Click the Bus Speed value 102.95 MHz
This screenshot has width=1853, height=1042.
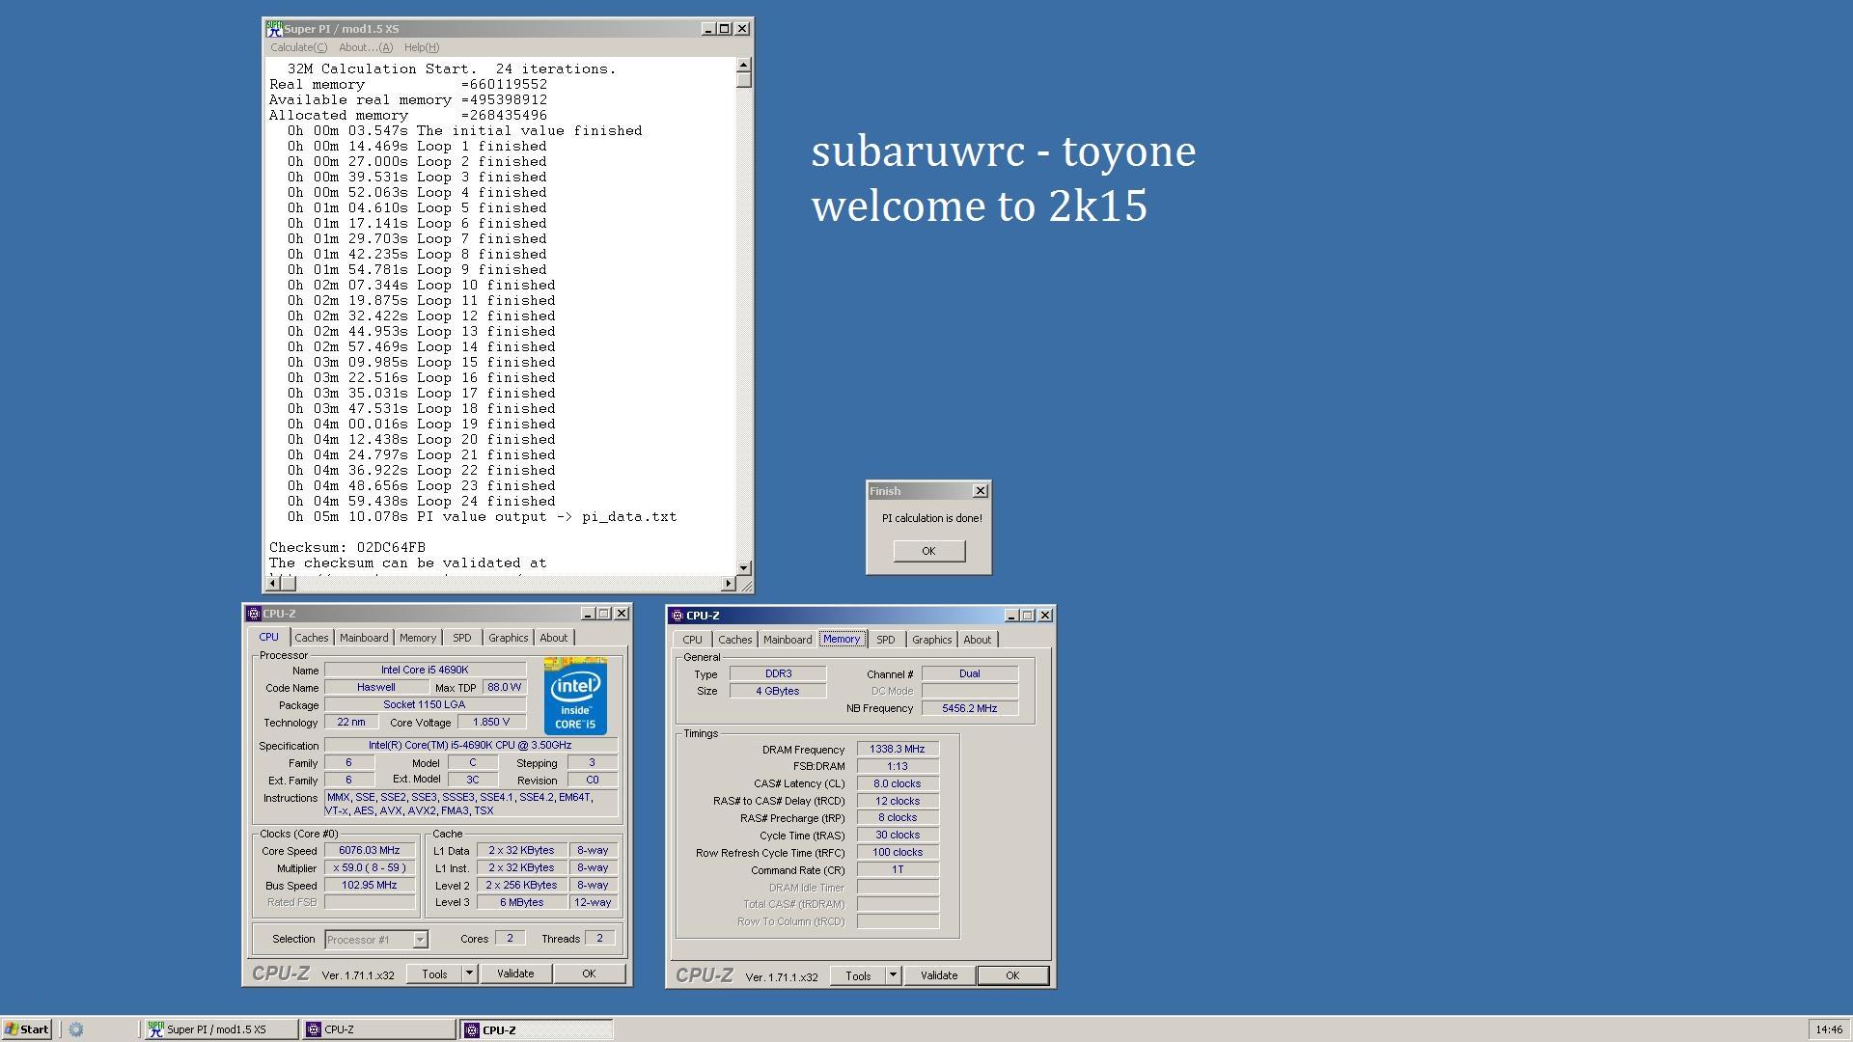click(x=370, y=886)
